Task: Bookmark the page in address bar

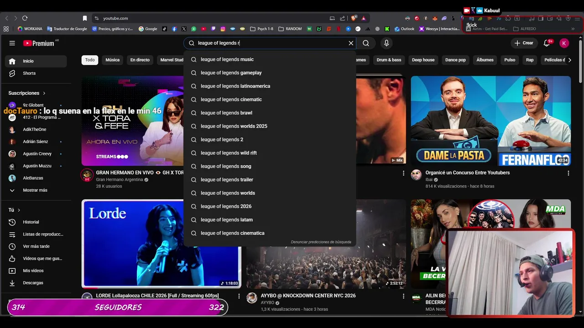Action: tap(85, 18)
